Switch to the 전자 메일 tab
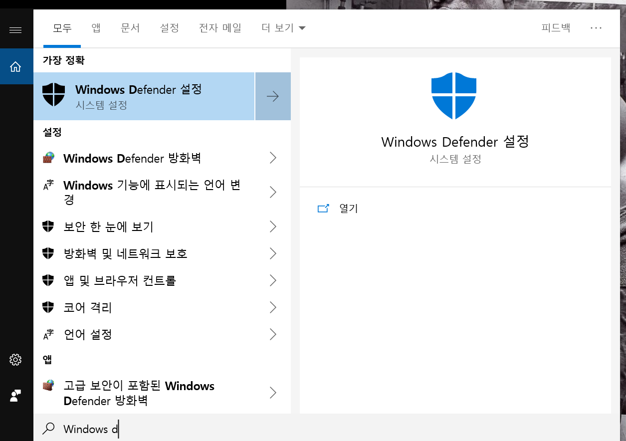 pos(220,28)
